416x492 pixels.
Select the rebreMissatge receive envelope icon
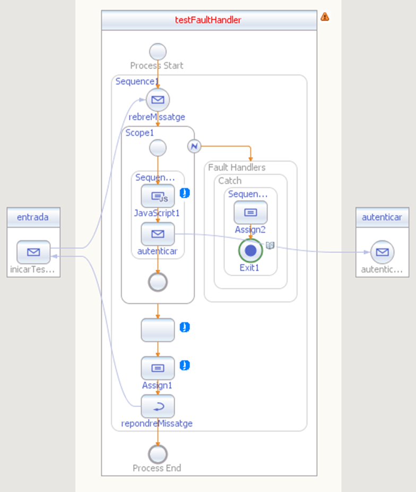(x=158, y=100)
